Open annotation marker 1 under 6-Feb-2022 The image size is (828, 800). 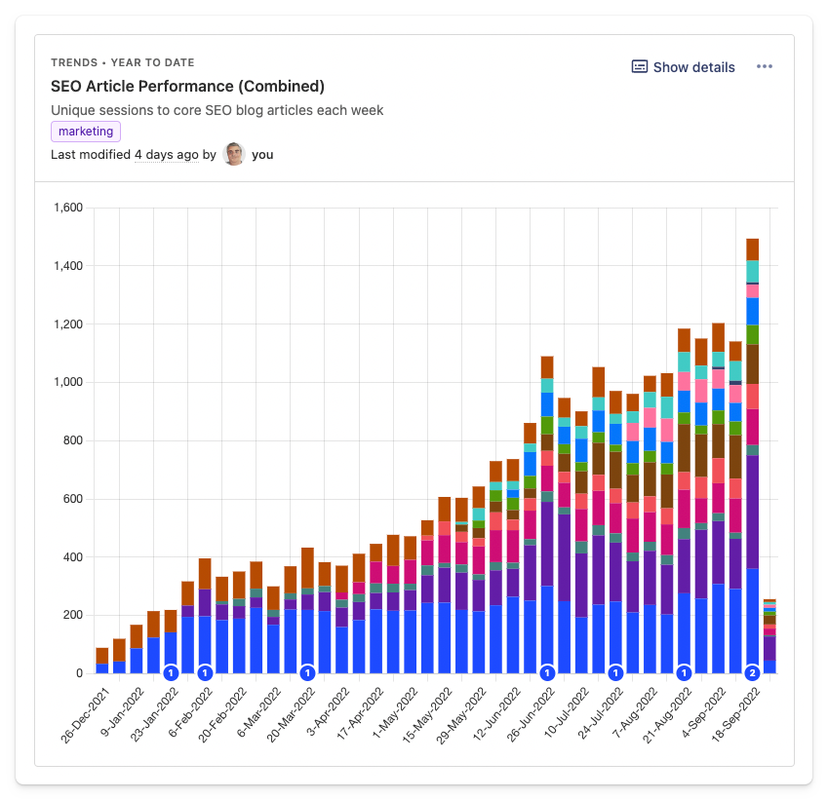(206, 671)
